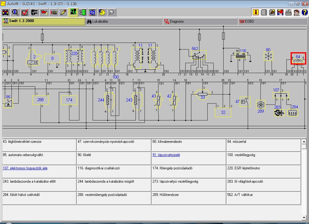The width and height of the screenshot is (309, 224).
Task: Select snowflake air conditioning component 80
Action: coord(268,56)
